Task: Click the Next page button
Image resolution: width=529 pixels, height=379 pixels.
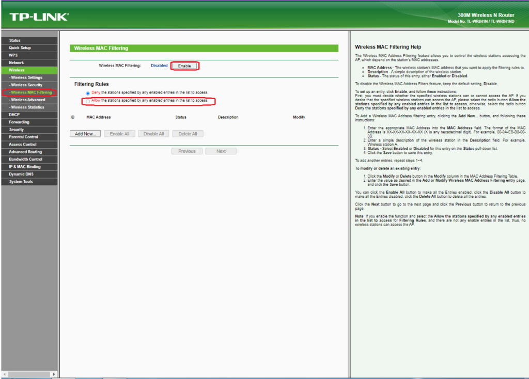Action: [221, 151]
